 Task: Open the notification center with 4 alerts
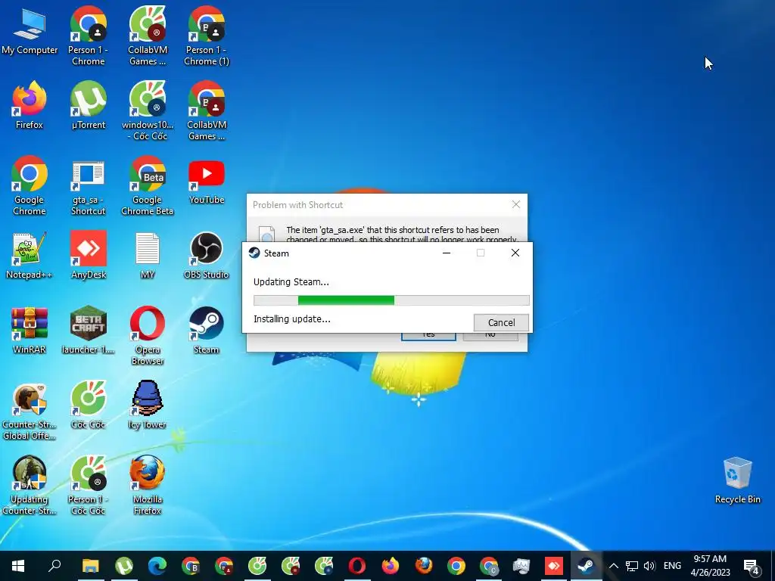(x=752, y=567)
